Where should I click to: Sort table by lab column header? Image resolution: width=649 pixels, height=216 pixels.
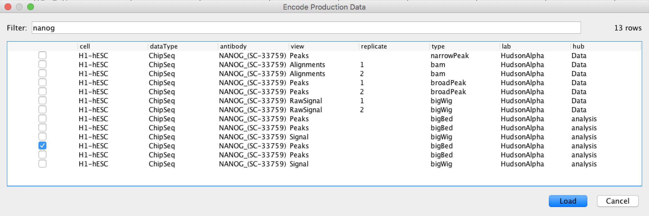pyautogui.click(x=535, y=46)
